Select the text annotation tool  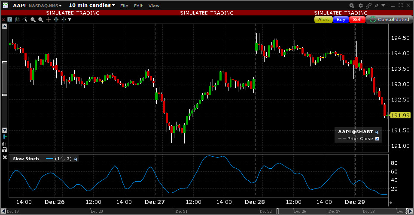(10, 19)
